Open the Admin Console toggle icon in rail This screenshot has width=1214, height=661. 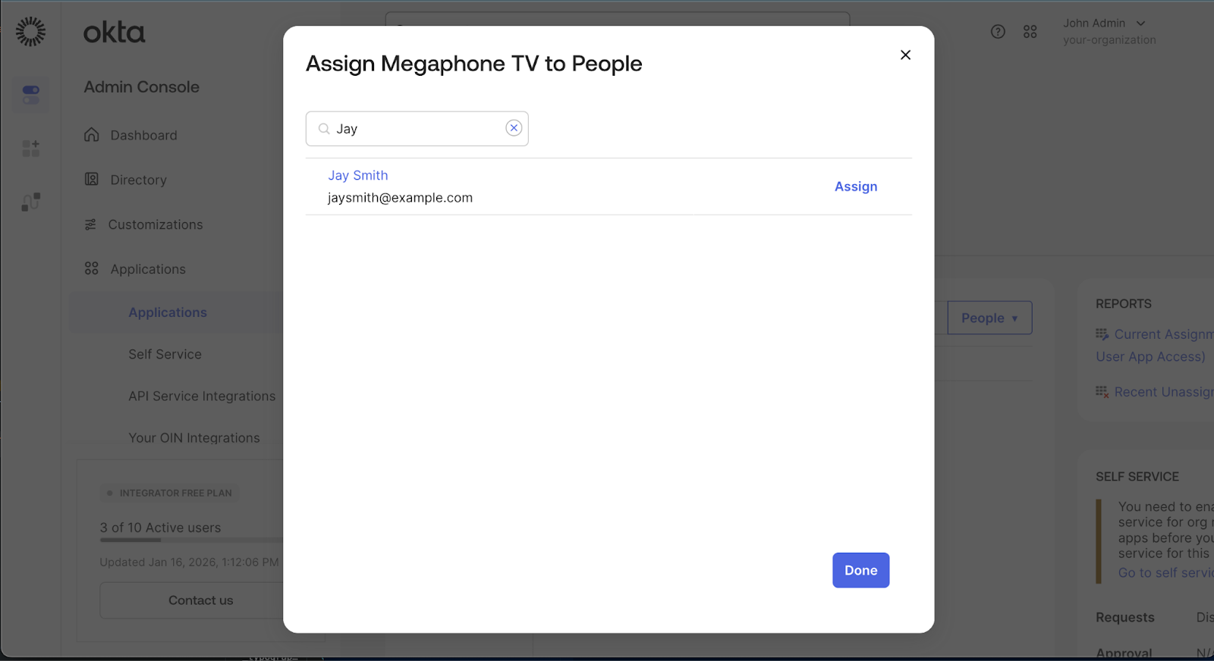(x=31, y=95)
